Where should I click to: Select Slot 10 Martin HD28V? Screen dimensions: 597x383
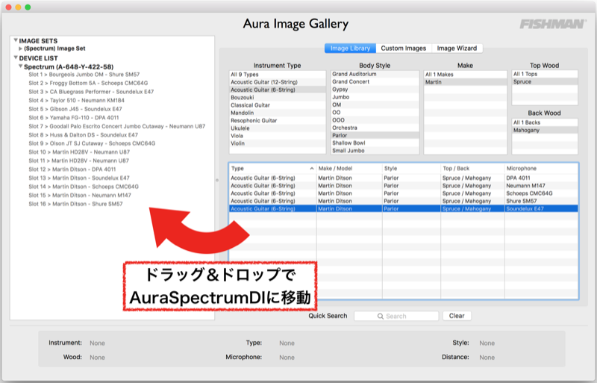point(79,152)
